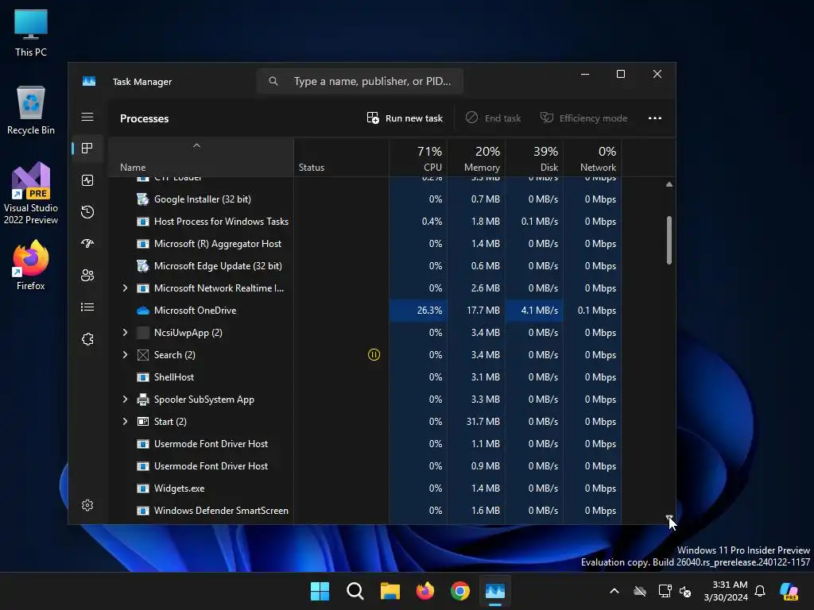
Task: Click the Task Manager taskbar icon
Action: 495,591
